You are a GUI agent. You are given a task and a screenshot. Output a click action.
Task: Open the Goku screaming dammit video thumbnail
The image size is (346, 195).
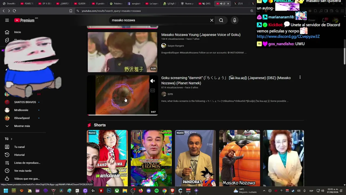(x=122, y=95)
